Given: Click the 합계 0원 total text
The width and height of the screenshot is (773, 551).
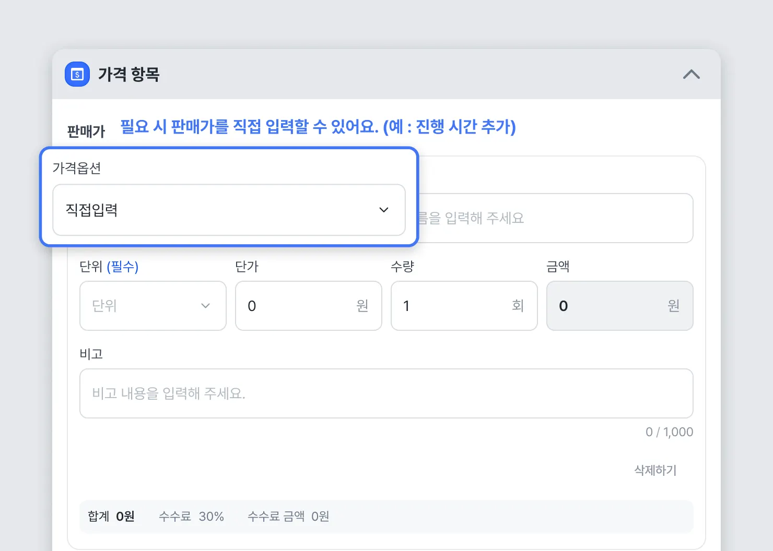Looking at the screenshot, I should click(111, 517).
